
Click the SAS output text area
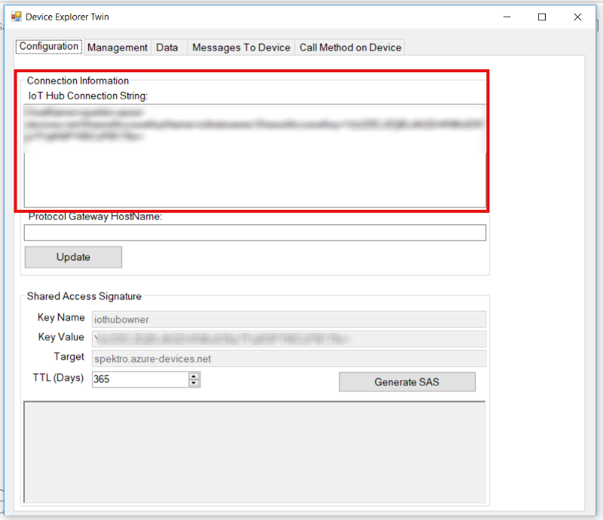pyautogui.click(x=255, y=452)
